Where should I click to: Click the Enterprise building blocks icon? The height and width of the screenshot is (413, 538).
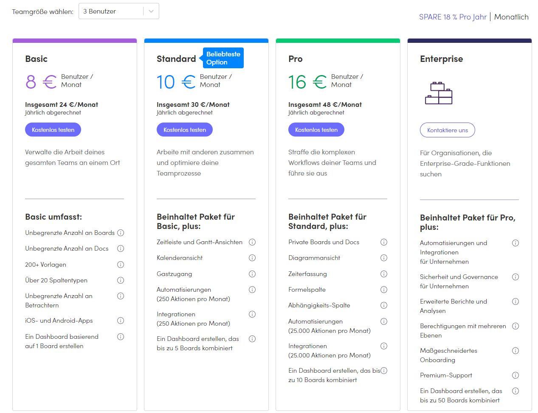tap(439, 93)
